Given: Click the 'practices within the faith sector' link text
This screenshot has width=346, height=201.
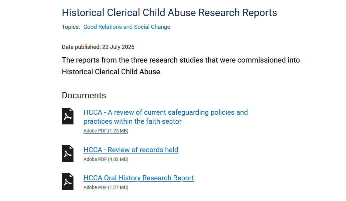Looking at the screenshot, I should pyautogui.click(x=132, y=121).
